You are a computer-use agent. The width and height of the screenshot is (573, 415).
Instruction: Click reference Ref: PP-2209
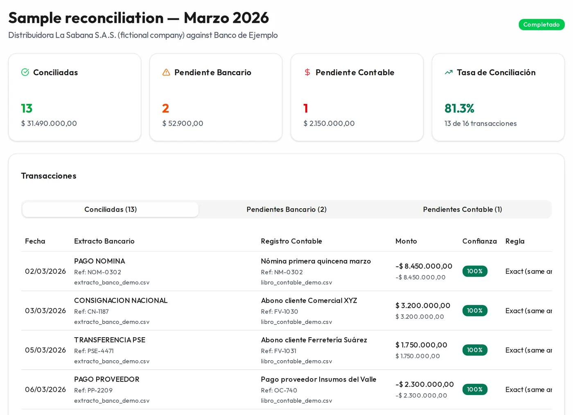93,390
